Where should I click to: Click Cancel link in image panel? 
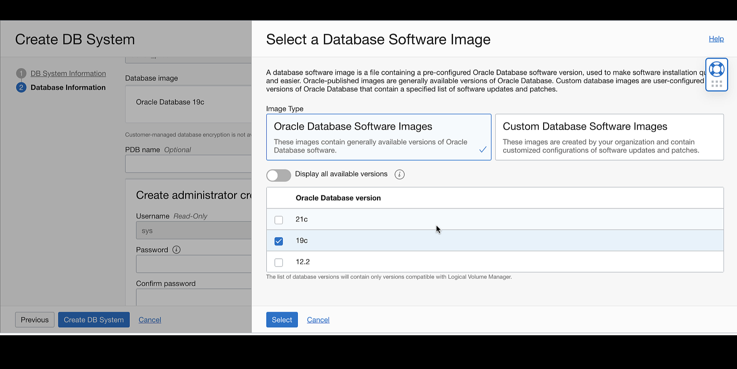318,320
